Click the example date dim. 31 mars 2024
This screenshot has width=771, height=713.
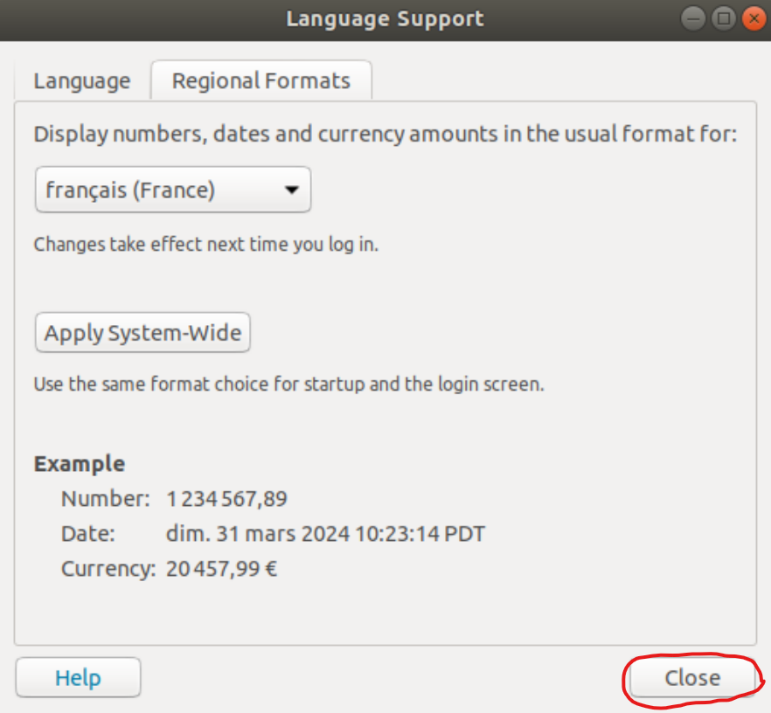point(325,534)
